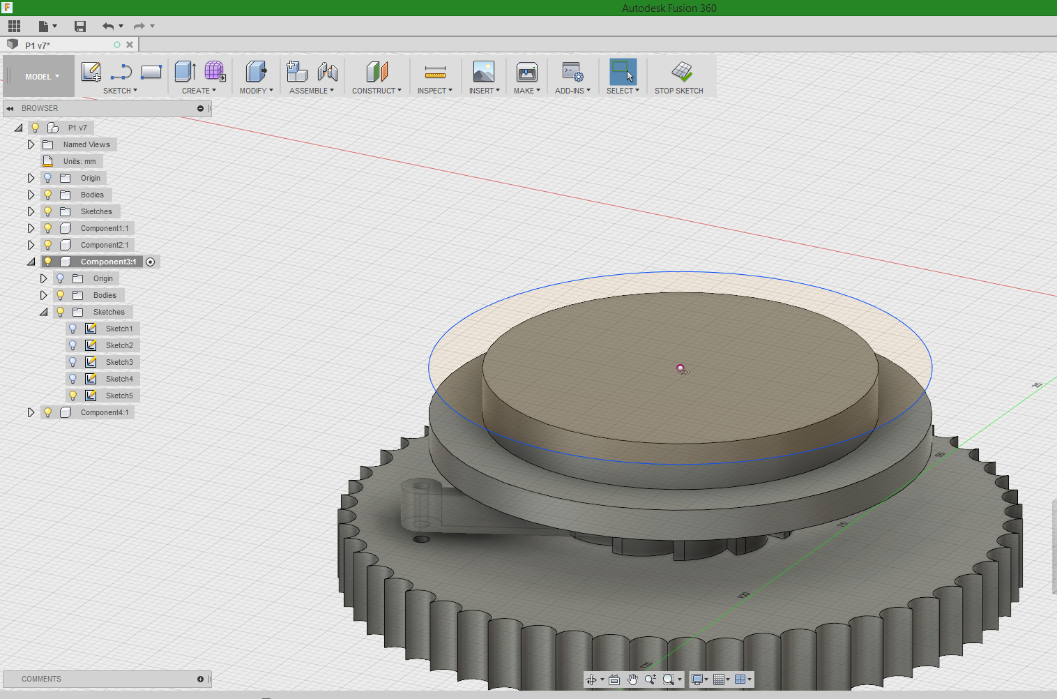1057x699 pixels.
Task: Select the Measure inspect icon
Action: click(435, 71)
